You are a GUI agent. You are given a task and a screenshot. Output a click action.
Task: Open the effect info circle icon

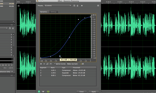tap(98, 6)
